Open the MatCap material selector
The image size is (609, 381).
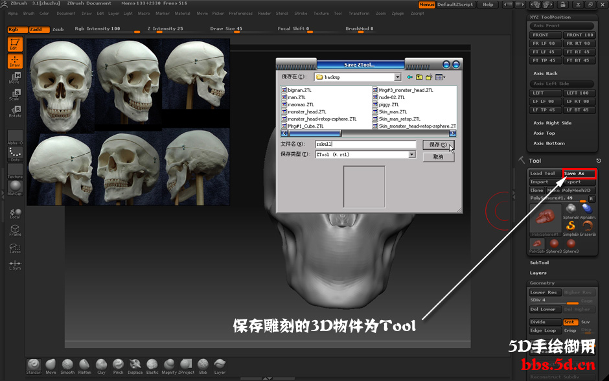[15, 188]
